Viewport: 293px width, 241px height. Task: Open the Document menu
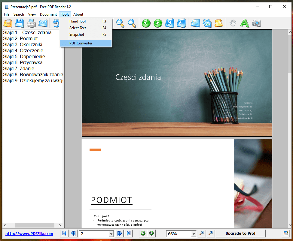(x=48, y=14)
